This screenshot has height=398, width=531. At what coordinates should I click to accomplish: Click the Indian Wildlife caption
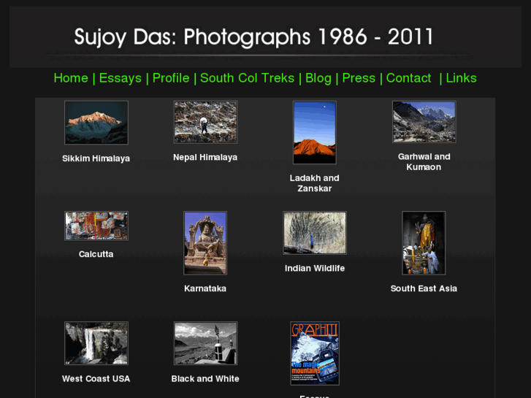coord(315,268)
